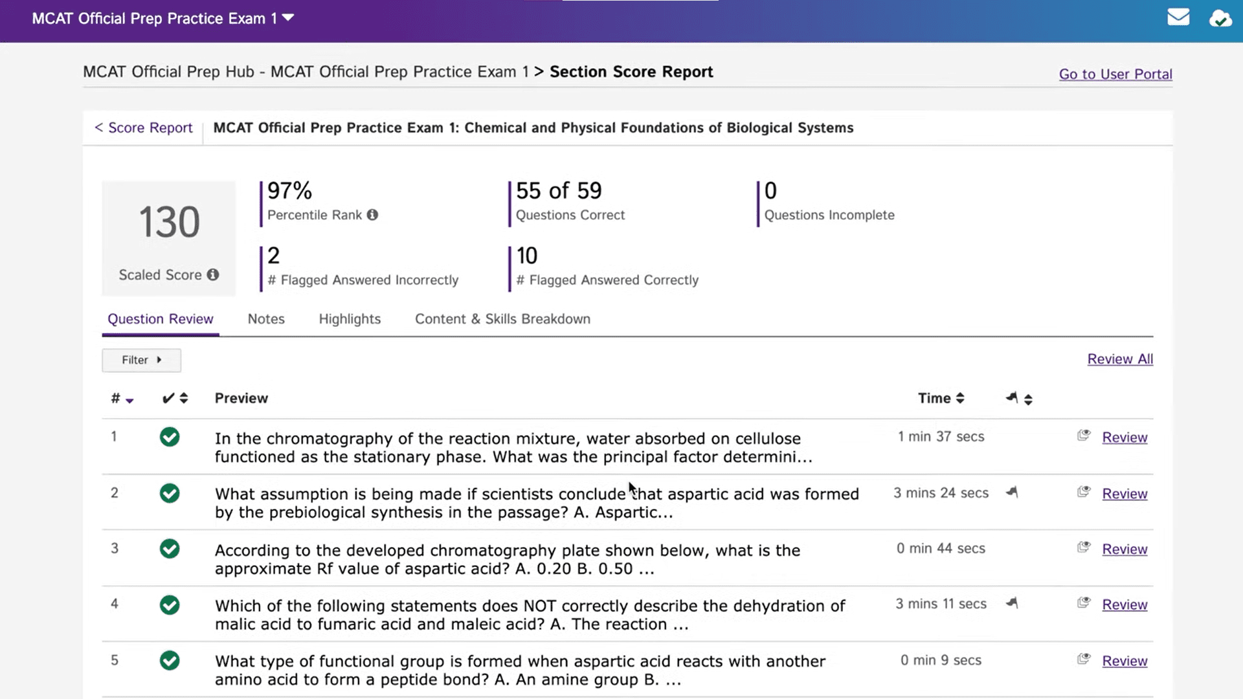Click green checkmark status for question 5

(170, 661)
